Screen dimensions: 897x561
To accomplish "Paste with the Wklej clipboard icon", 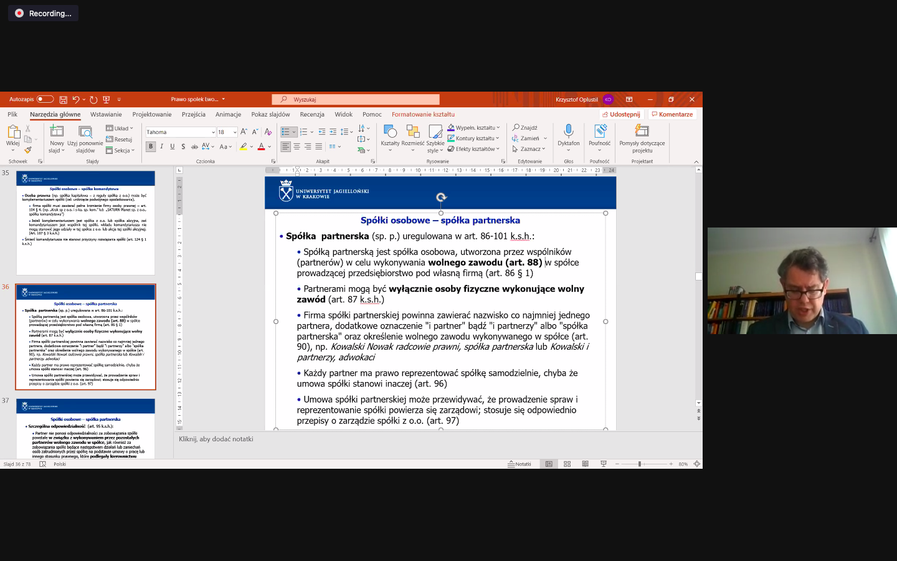I will tap(13, 132).
